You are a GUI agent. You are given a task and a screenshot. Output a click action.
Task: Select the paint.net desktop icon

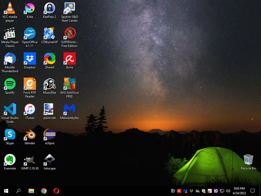[x=50, y=111]
